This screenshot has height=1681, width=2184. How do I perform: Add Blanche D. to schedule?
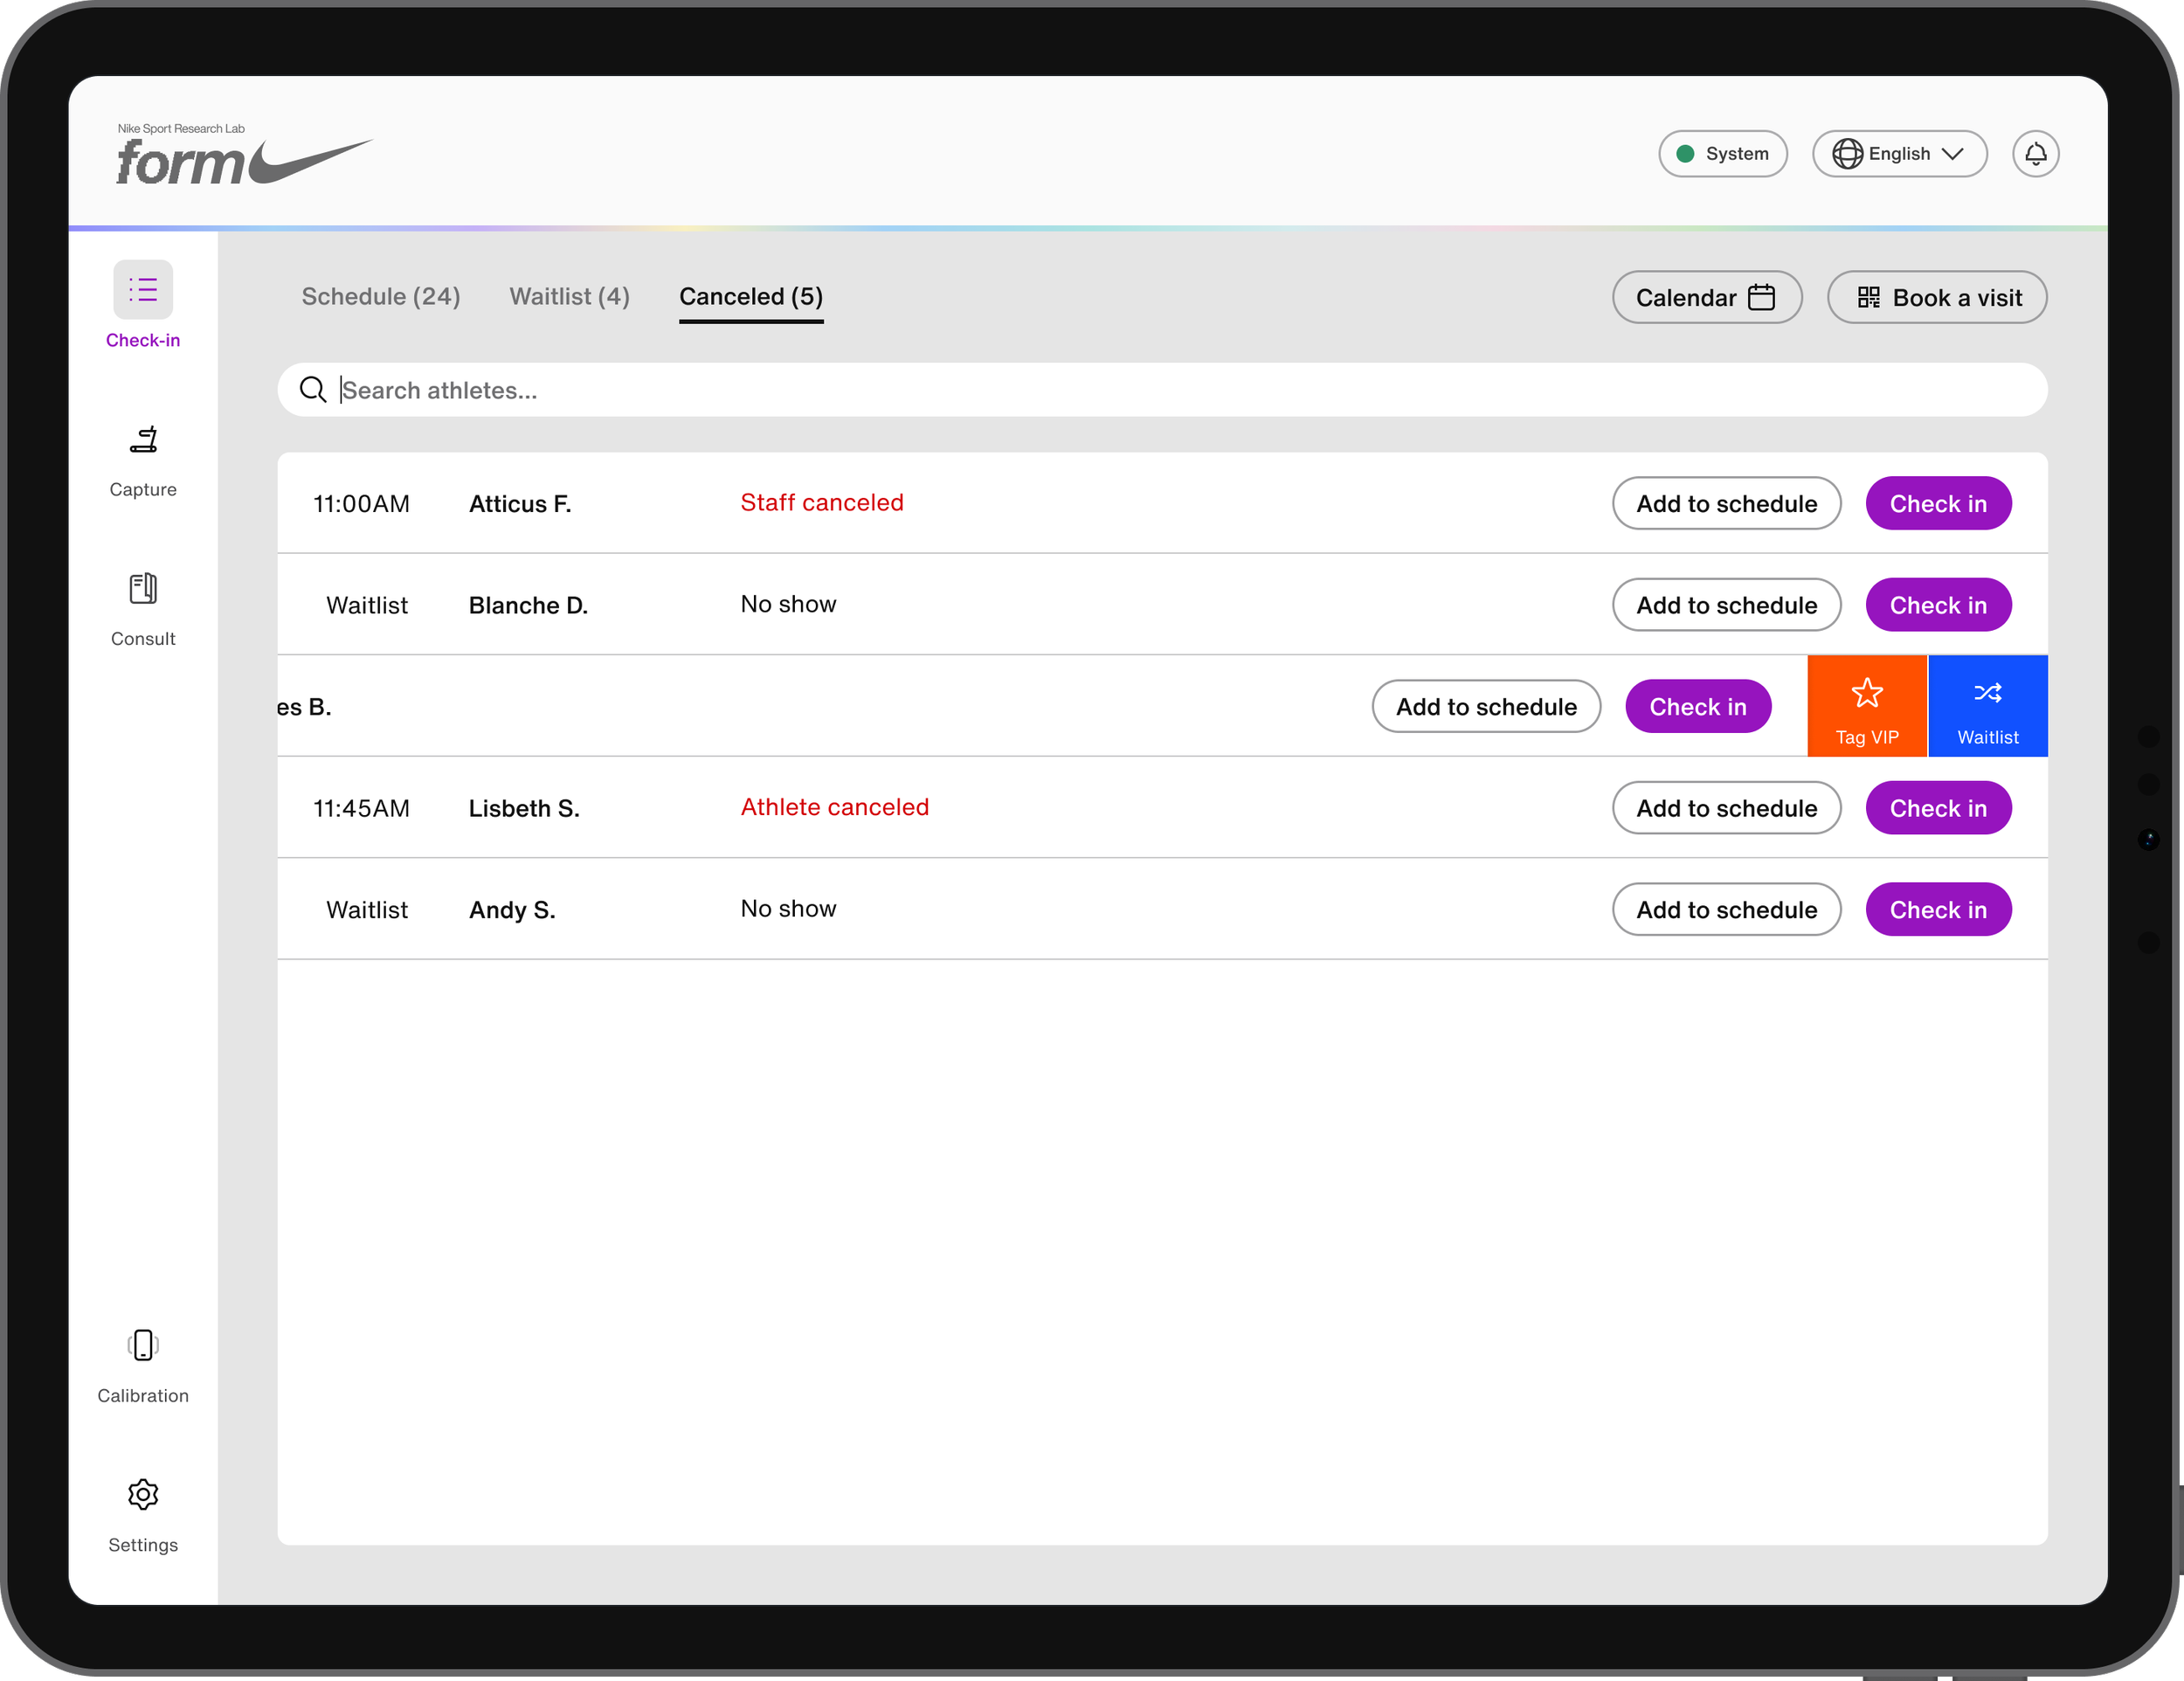coord(1726,605)
